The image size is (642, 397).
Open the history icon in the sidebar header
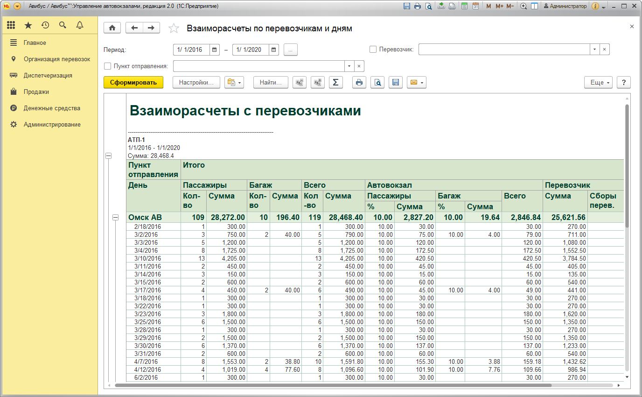coord(45,25)
